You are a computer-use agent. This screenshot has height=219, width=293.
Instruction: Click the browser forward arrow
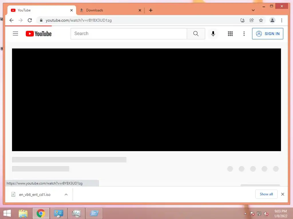(21, 20)
